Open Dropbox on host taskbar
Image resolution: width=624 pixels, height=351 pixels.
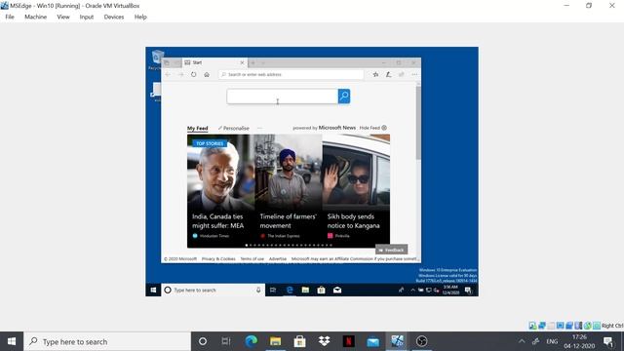pos(325,341)
